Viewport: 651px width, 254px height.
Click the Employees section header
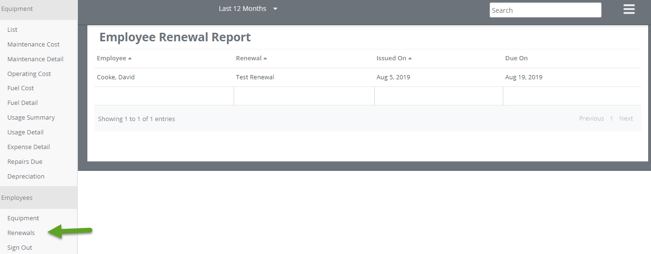[38, 198]
